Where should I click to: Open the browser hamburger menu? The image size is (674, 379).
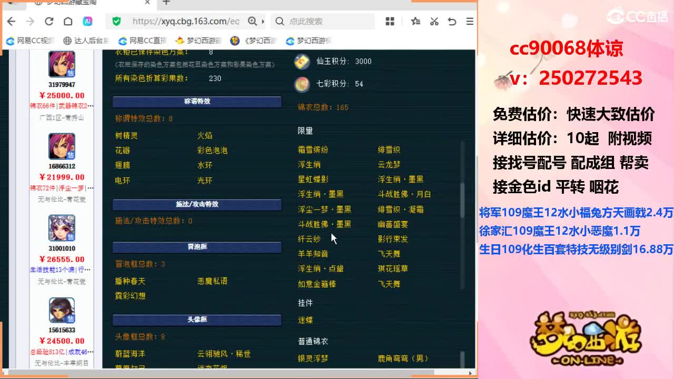[470, 21]
